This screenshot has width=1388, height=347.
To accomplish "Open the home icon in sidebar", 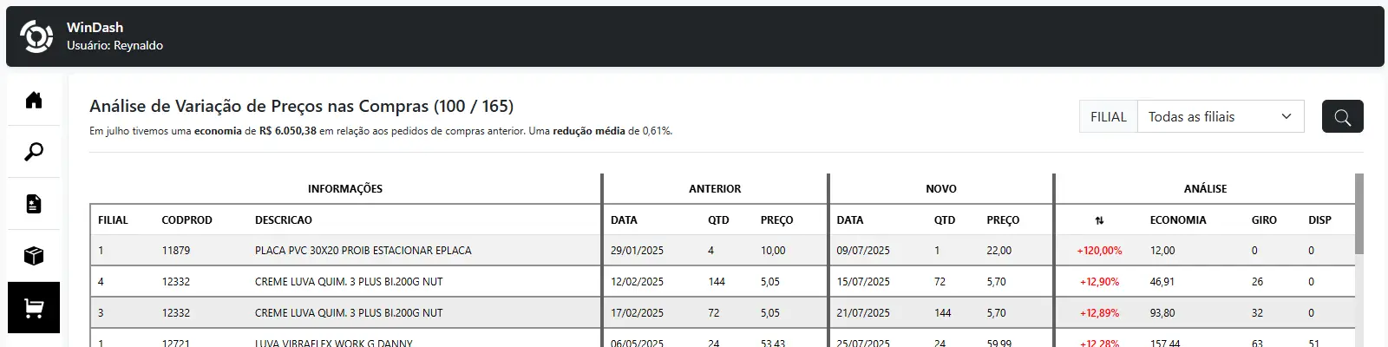I will click(x=34, y=100).
